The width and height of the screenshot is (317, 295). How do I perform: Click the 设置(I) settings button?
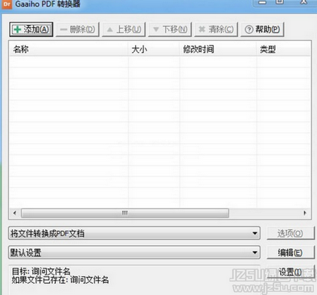pos(291,272)
